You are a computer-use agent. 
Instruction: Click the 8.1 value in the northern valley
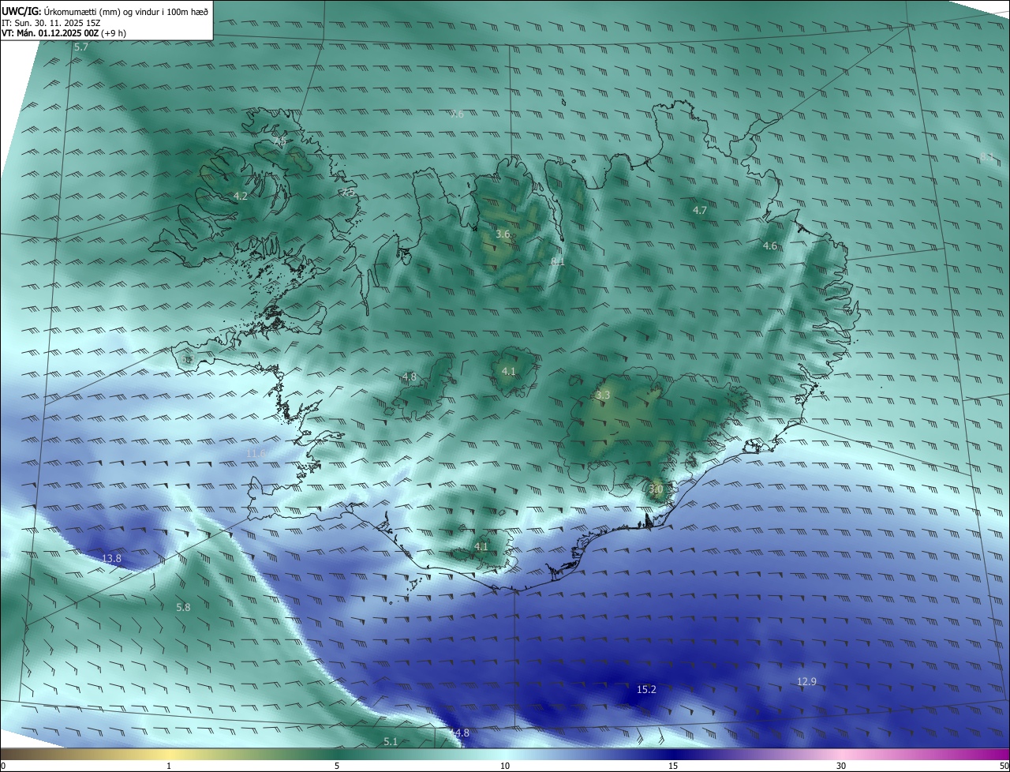tap(558, 261)
